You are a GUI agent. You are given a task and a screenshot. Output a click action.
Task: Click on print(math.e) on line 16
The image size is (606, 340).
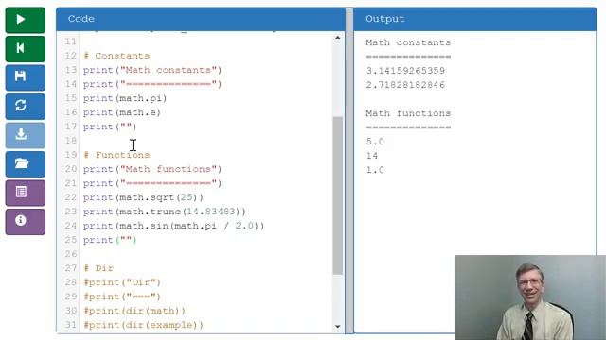(122, 112)
